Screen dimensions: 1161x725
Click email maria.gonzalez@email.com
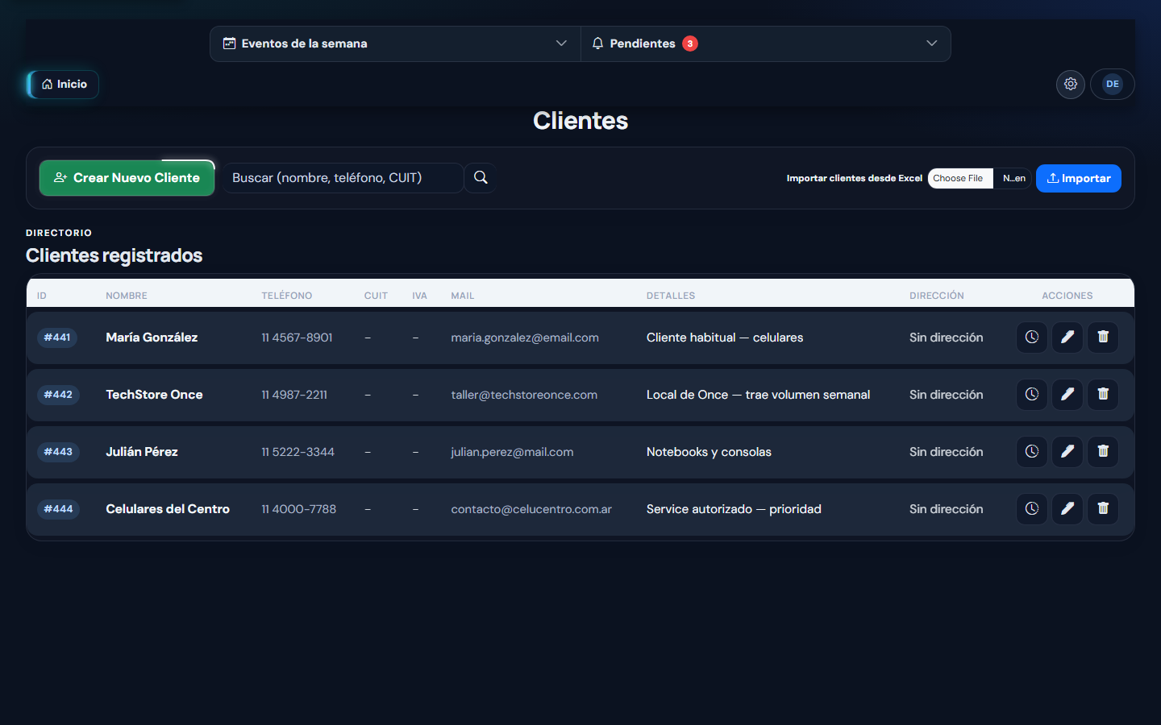tap(525, 338)
